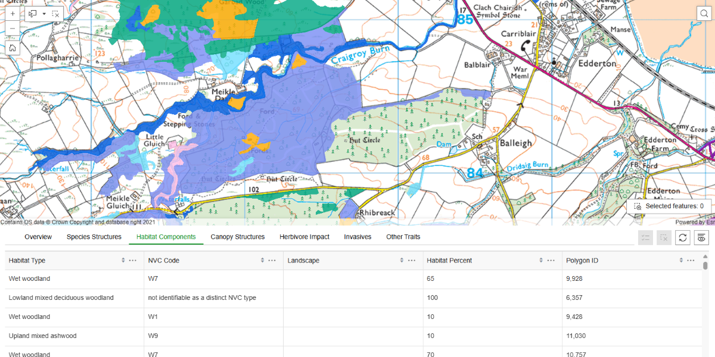Sort table by Polygon ID column
The width and height of the screenshot is (715, 357).
click(681, 261)
